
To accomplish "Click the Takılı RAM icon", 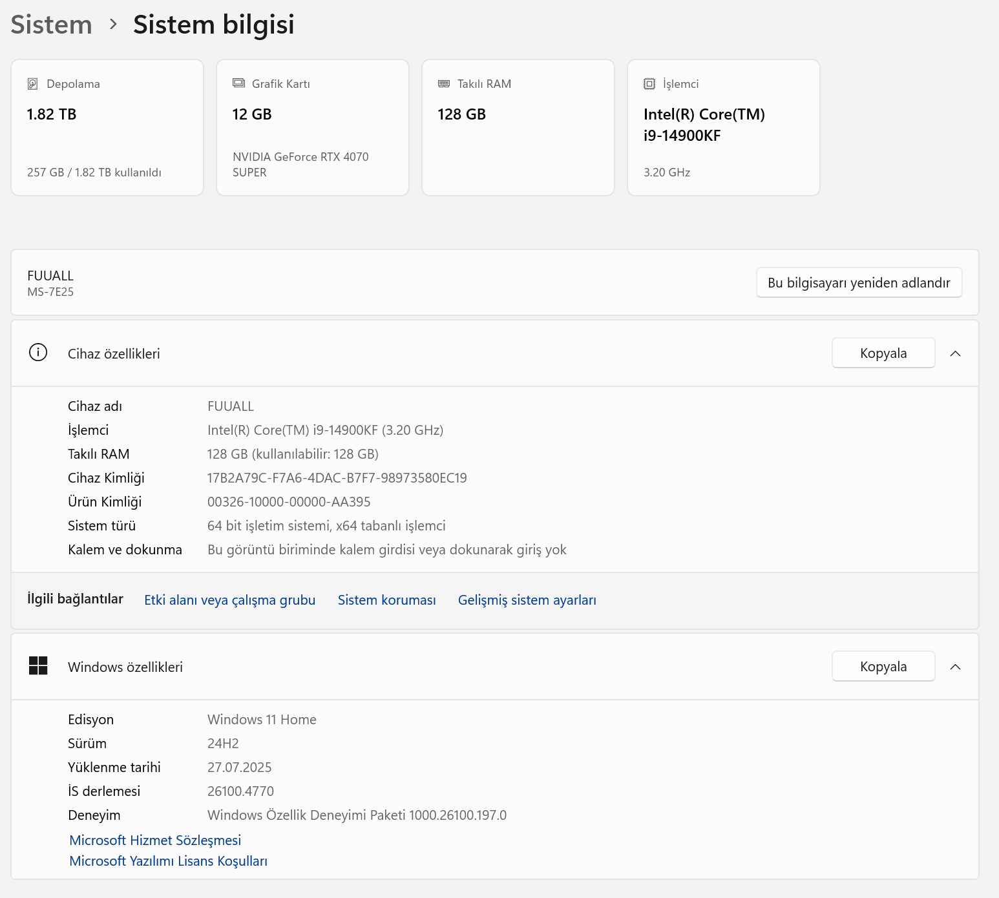I will [444, 84].
